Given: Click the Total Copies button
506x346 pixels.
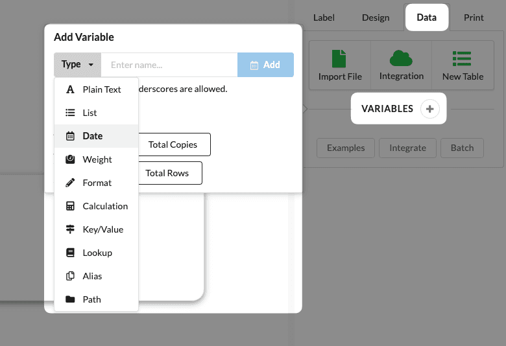Looking at the screenshot, I should (x=173, y=144).
